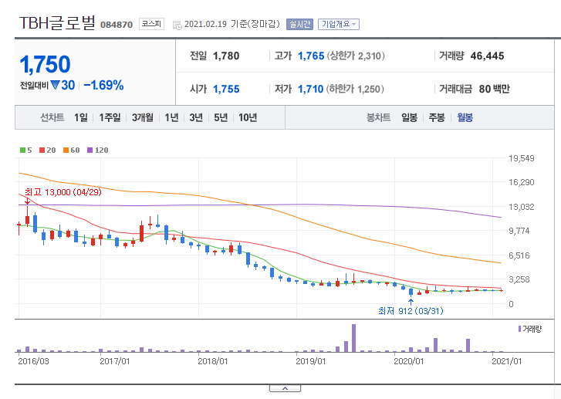Image resolution: width=561 pixels, height=399 pixels.
Task: Switch candle chart to 주봉
Action: 437,117
